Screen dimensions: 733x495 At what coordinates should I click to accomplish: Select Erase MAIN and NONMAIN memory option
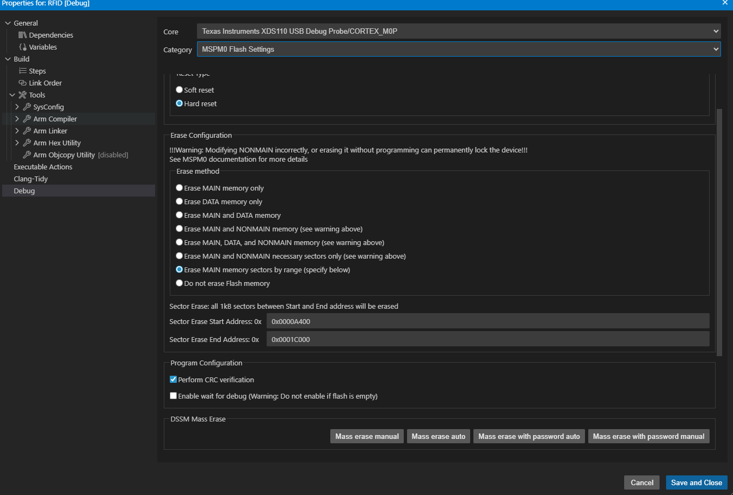[x=179, y=229]
